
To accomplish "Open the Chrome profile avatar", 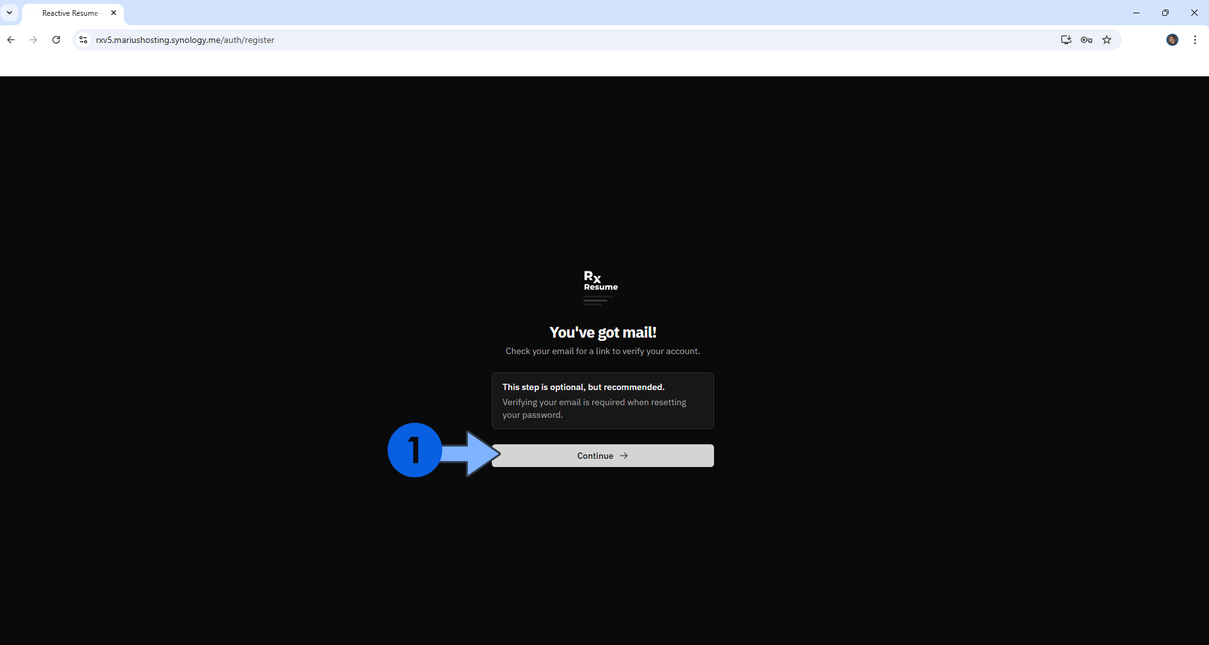I will (1172, 40).
